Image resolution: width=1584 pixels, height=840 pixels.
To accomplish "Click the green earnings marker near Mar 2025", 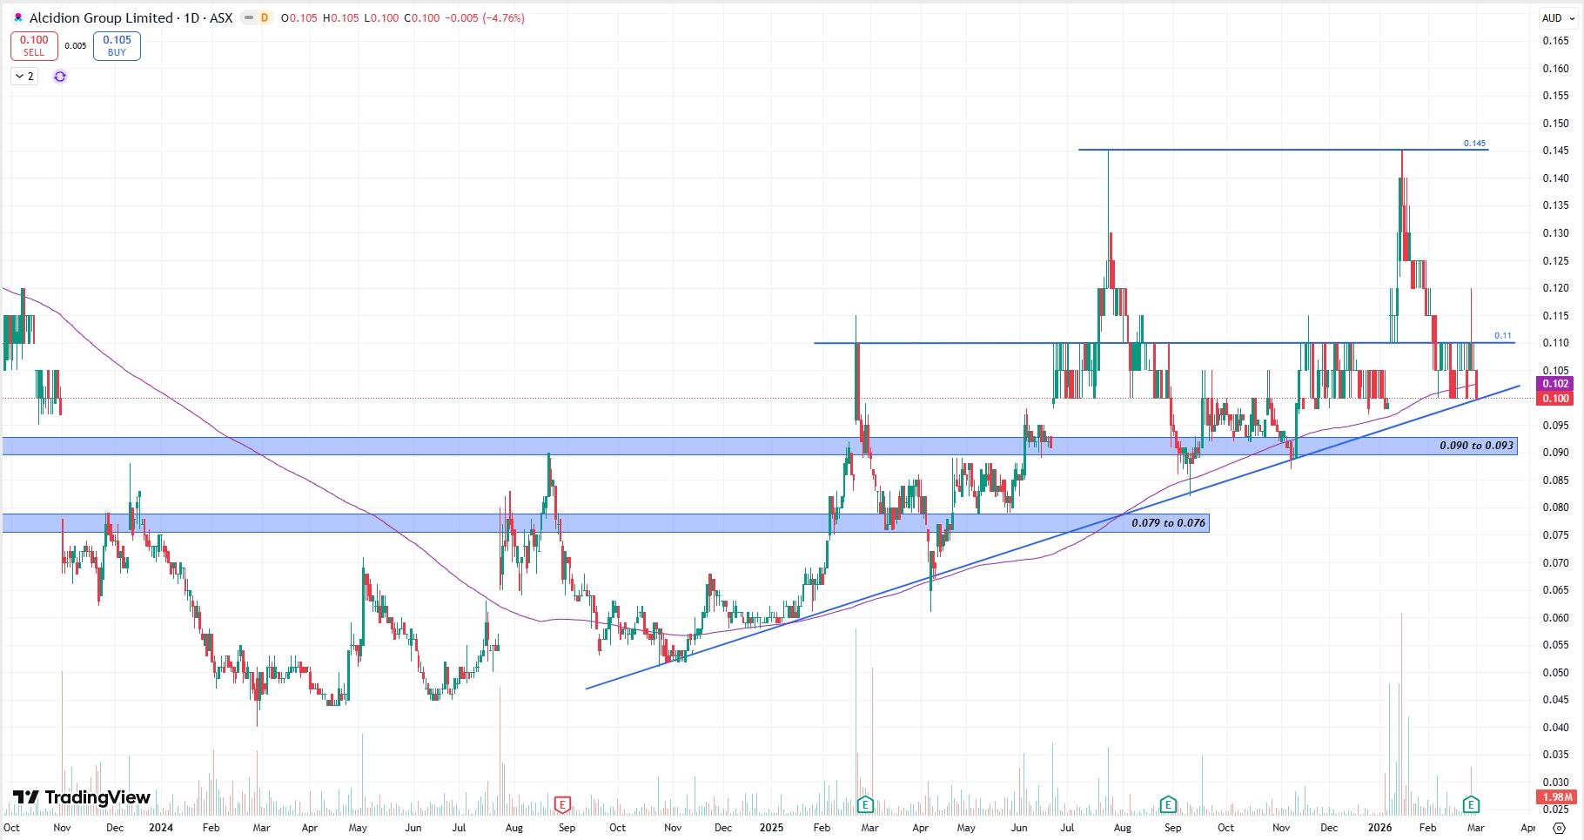I will tap(864, 804).
